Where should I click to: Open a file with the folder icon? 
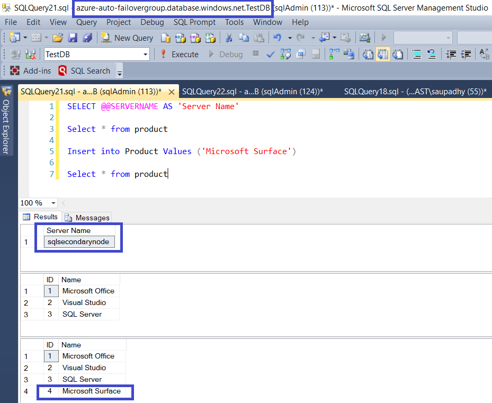pyautogui.click(x=58, y=38)
